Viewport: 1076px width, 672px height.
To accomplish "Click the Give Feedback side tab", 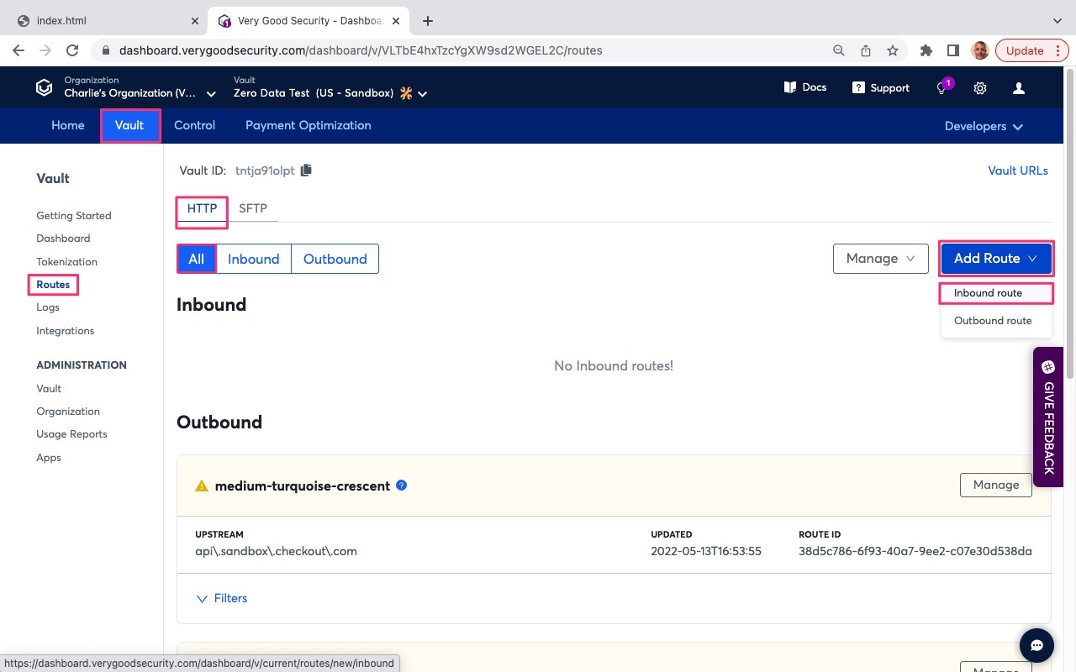I will (1048, 417).
